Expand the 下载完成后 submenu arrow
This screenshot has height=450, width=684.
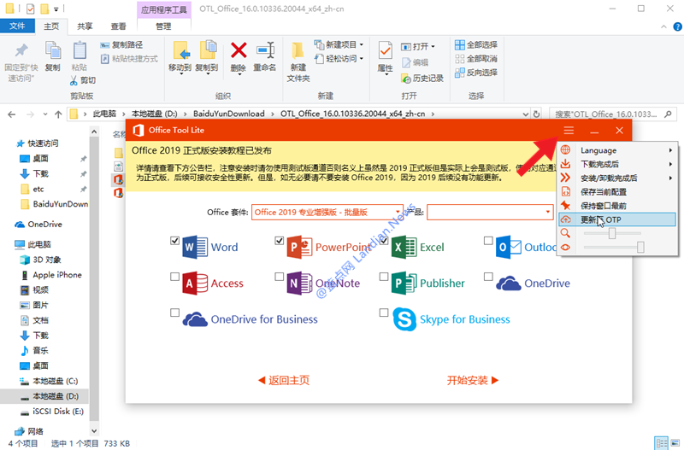click(670, 164)
